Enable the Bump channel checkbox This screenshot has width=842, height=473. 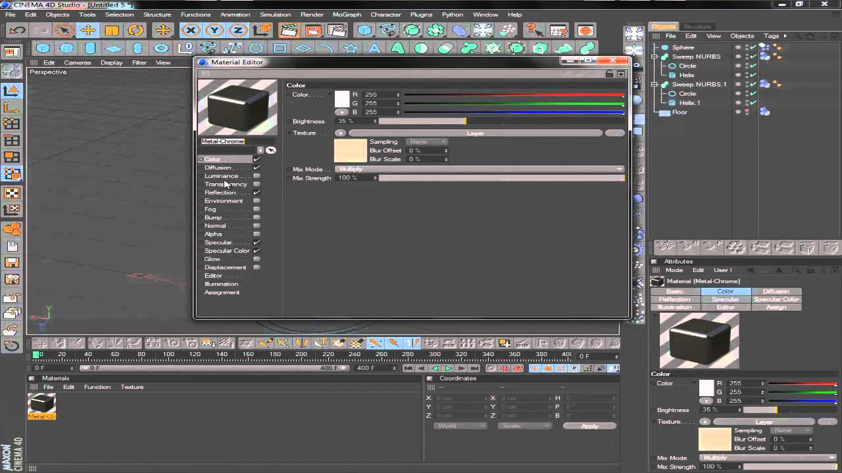point(257,217)
